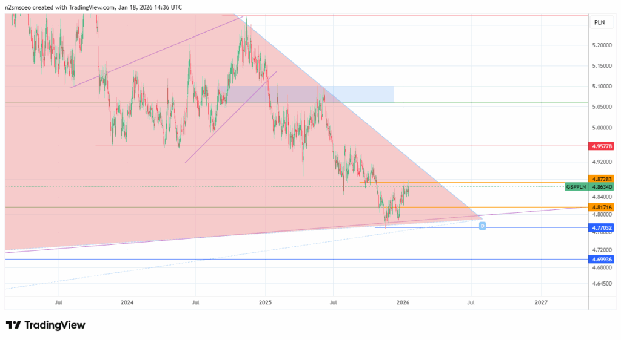Viewport: 621px width, 340px height.
Task: Click the TradingView brand text link
Action: point(55,325)
